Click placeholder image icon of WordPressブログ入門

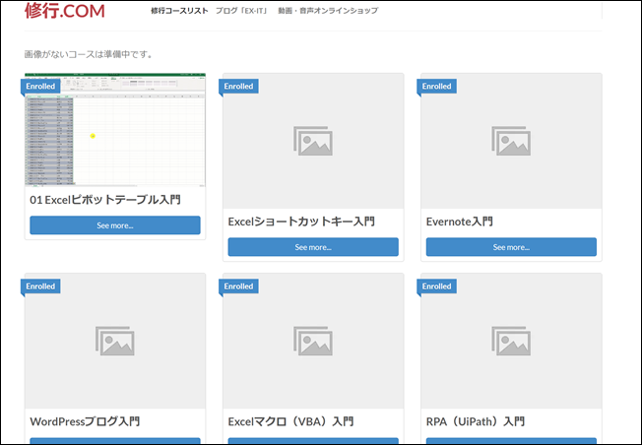click(x=114, y=341)
